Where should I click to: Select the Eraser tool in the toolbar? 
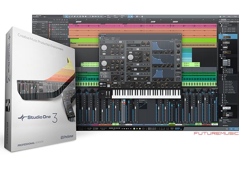pyautogui.click(x=75, y=16)
